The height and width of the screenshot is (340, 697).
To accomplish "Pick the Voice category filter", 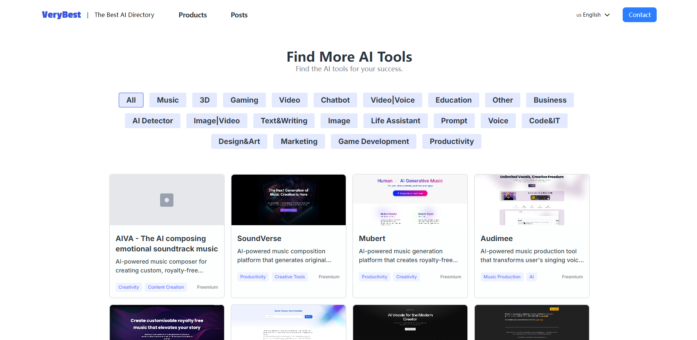I will coord(498,121).
